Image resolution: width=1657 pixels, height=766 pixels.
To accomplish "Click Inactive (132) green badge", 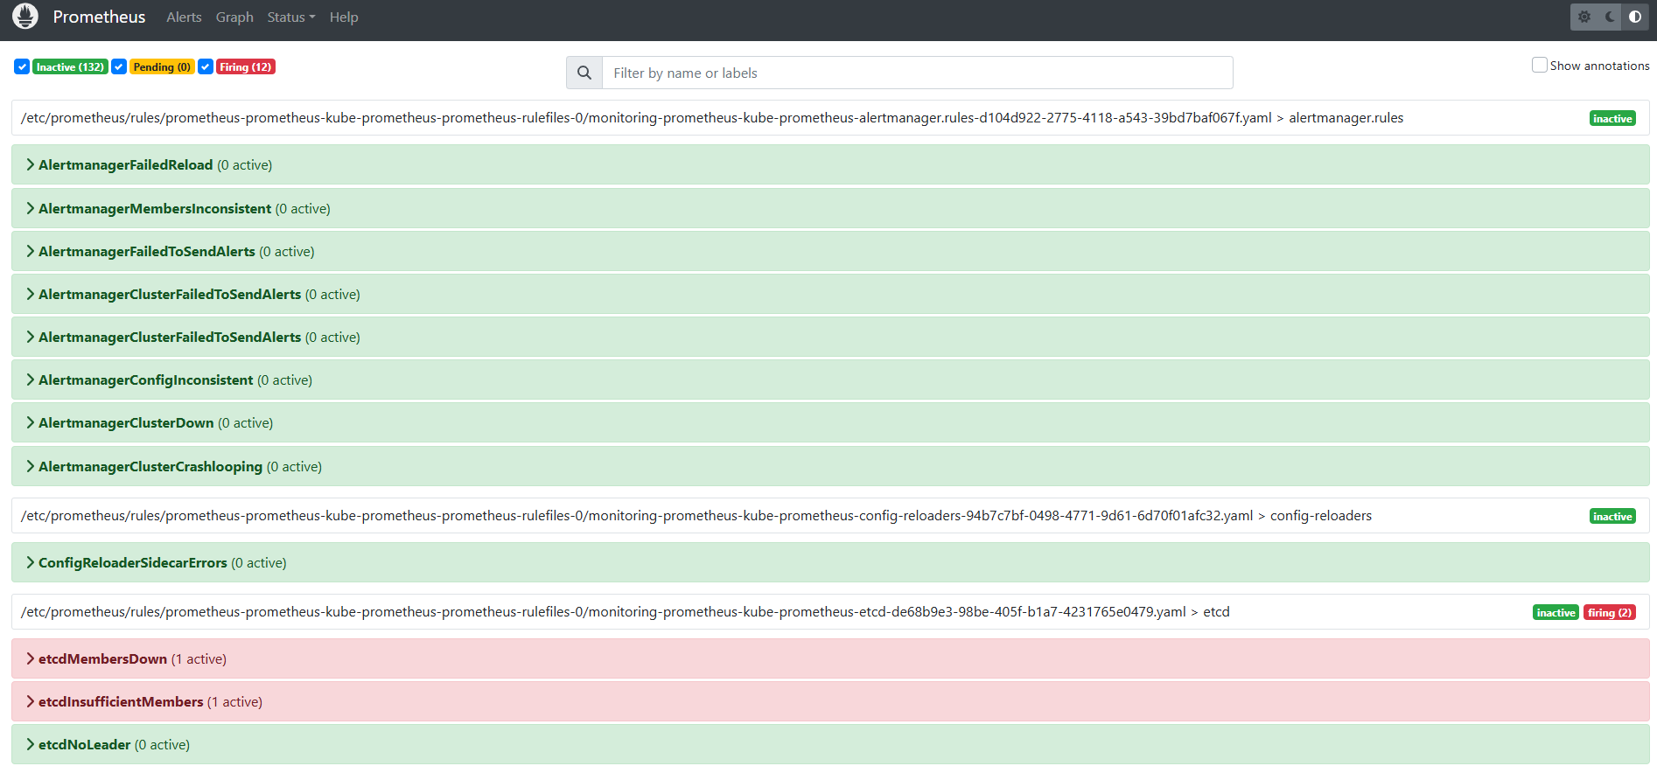I will pyautogui.click(x=70, y=67).
